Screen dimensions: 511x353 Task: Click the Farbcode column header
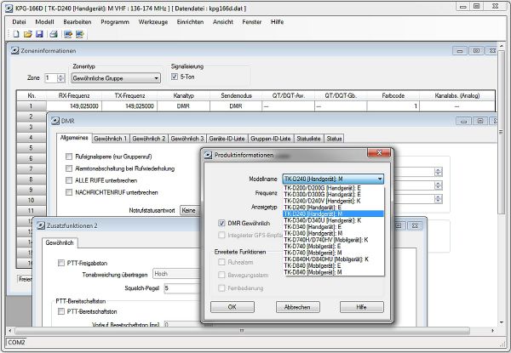393,95
